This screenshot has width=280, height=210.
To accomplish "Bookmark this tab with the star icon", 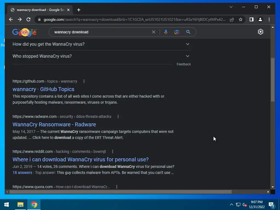I will coord(241,19).
